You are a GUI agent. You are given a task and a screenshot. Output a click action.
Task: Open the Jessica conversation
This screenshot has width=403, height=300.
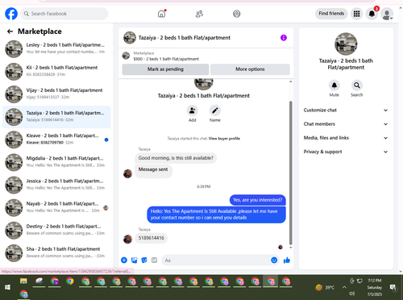[56, 185]
